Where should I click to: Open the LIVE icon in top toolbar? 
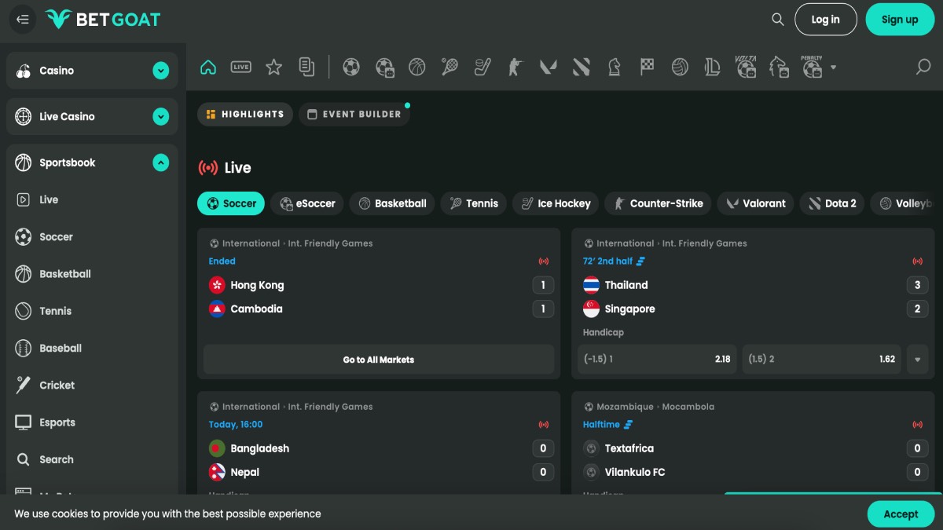pos(240,68)
